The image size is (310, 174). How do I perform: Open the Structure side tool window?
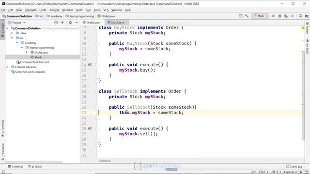point(3,152)
